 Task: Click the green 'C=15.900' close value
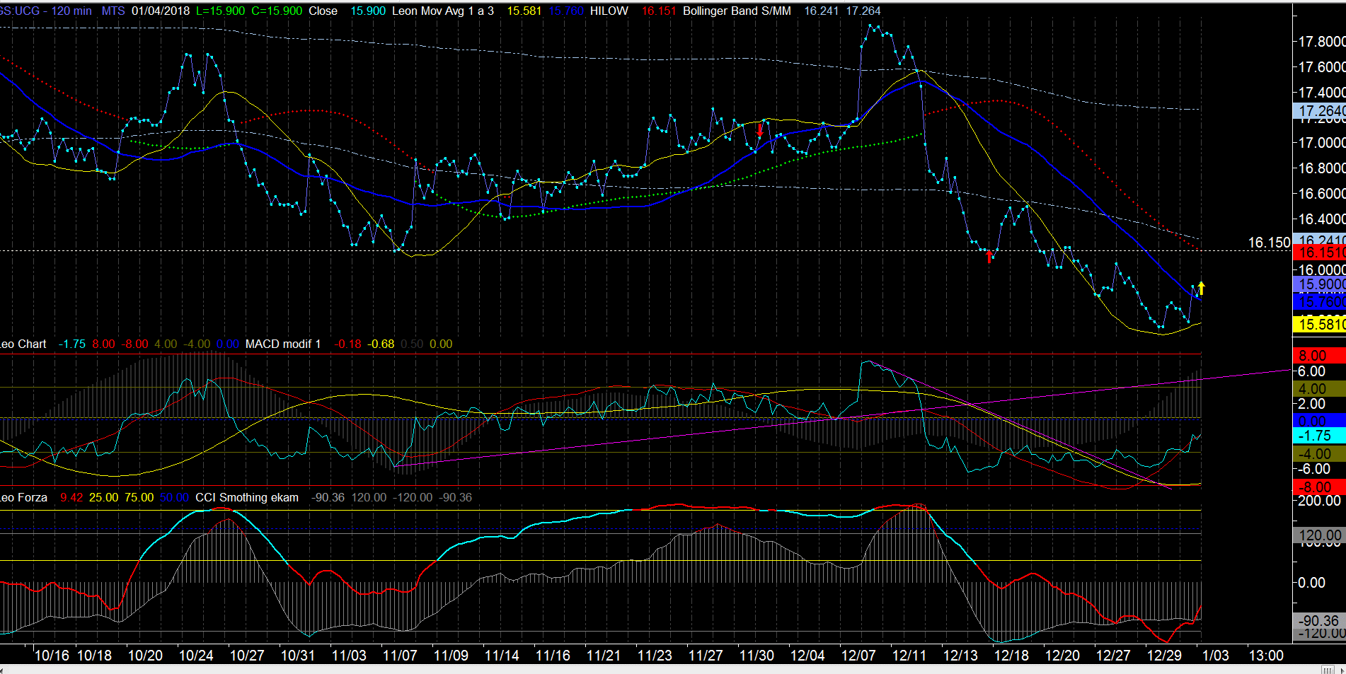277,11
